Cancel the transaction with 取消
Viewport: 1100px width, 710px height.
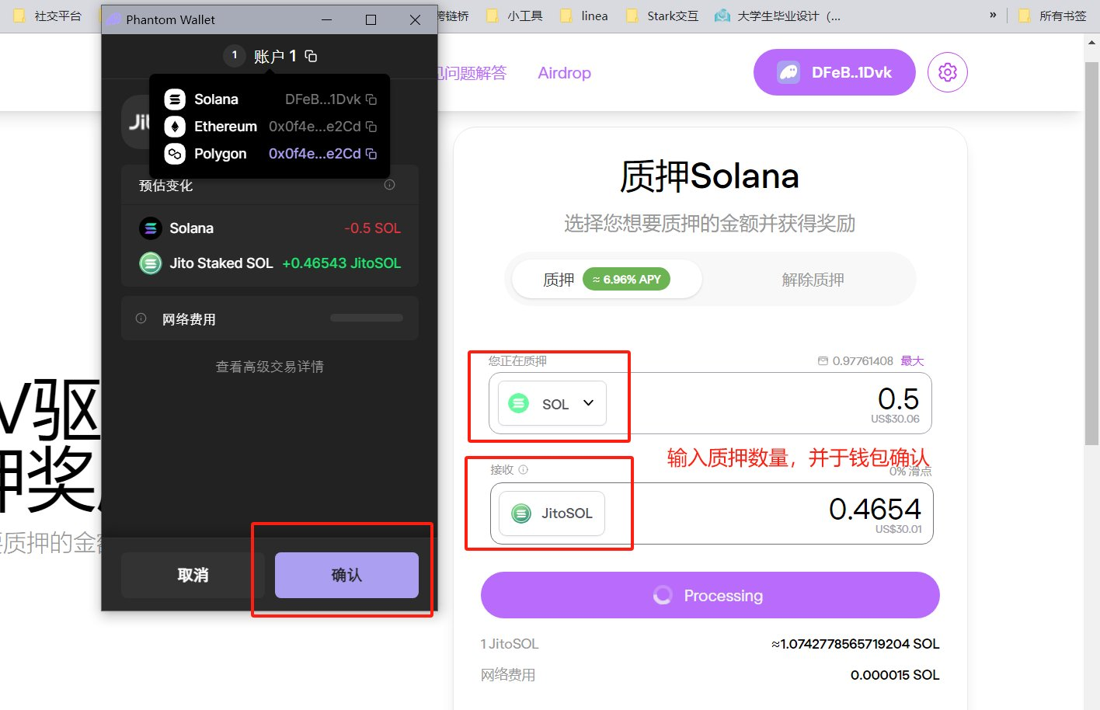tap(193, 575)
